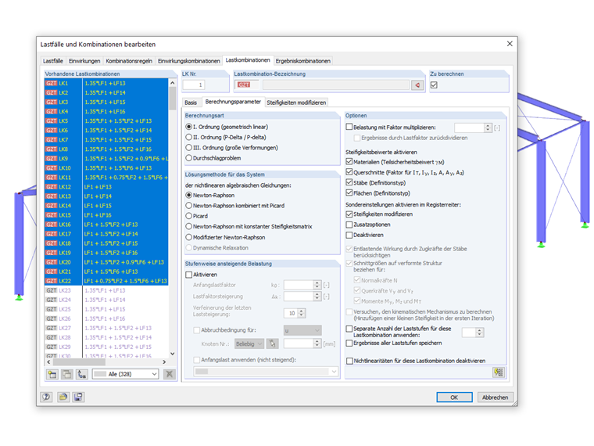Click the save diskette icon
This screenshot has height=446, width=594.
tap(78, 397)
